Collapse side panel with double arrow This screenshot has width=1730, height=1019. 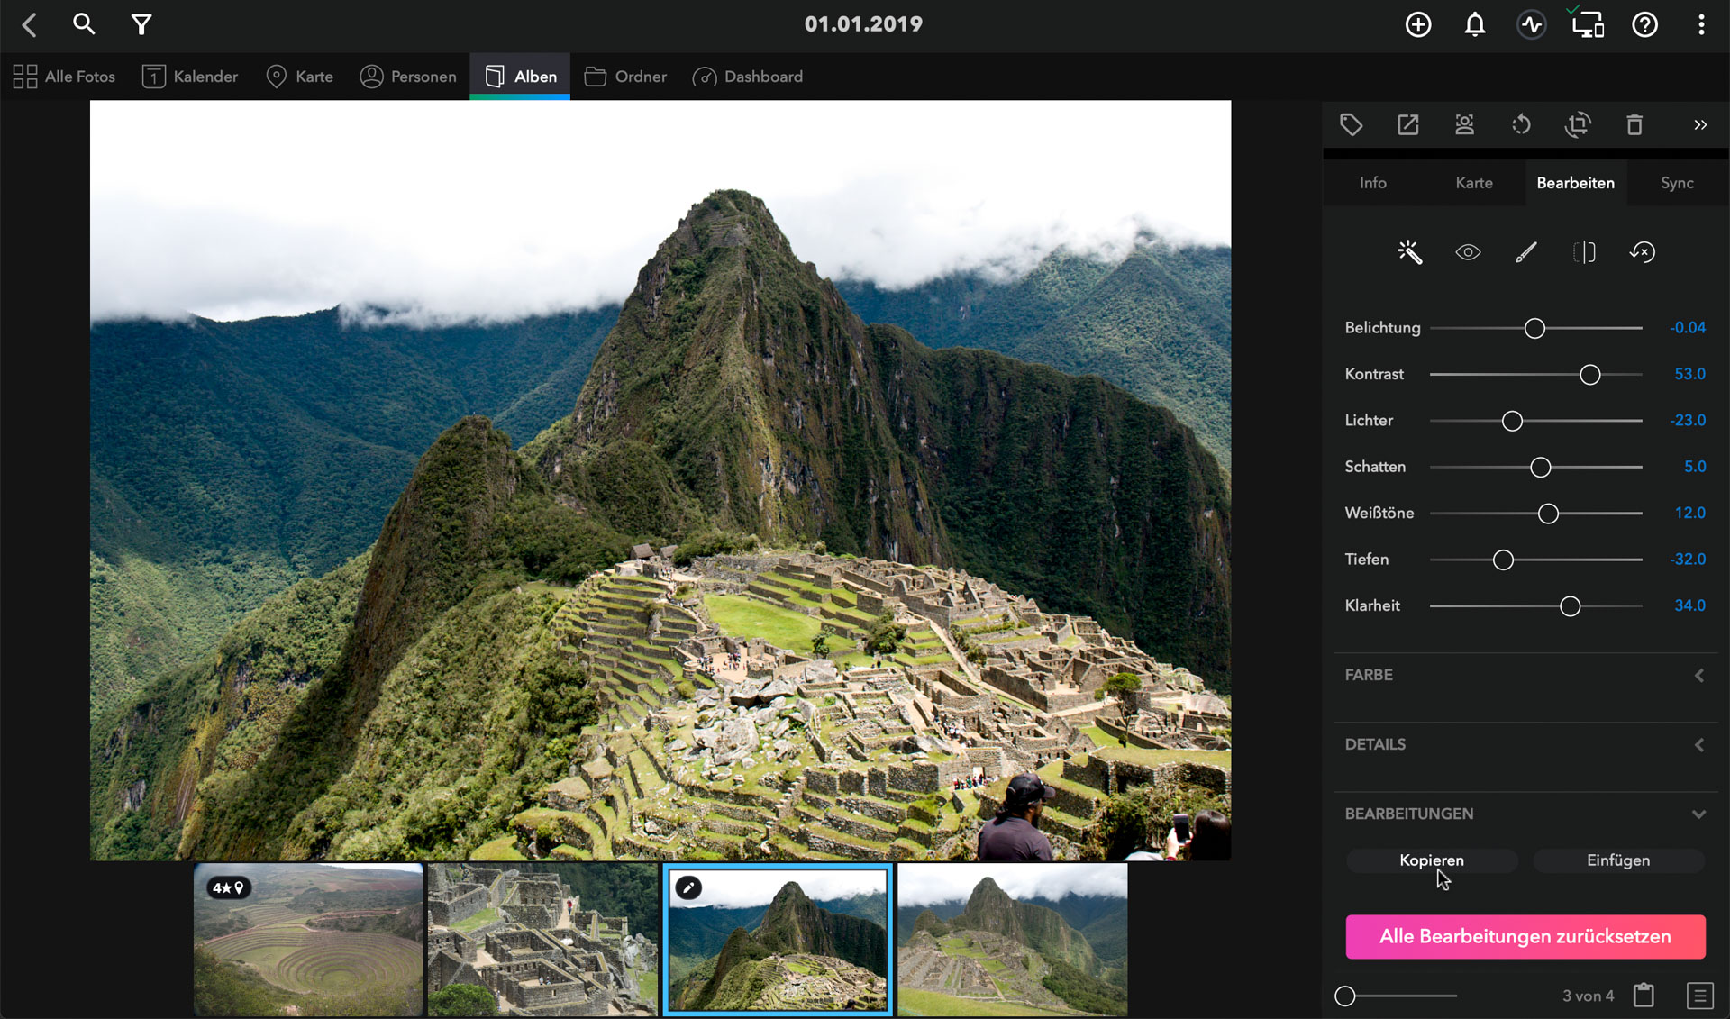point(1700,124)
